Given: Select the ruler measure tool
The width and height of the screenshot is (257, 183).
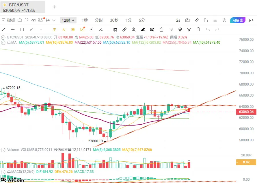Looking at the screenshot, I should [124, 29].
